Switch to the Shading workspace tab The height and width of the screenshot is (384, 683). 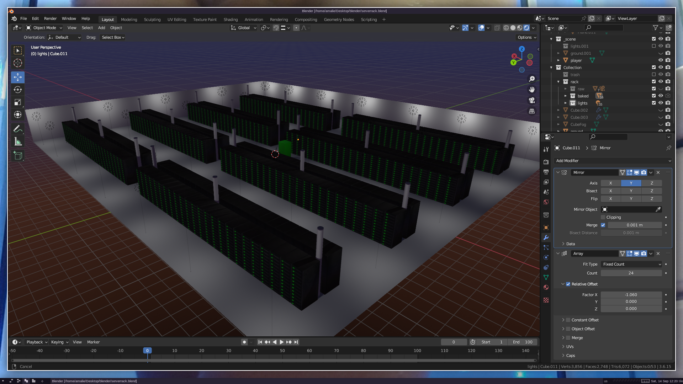231,20
